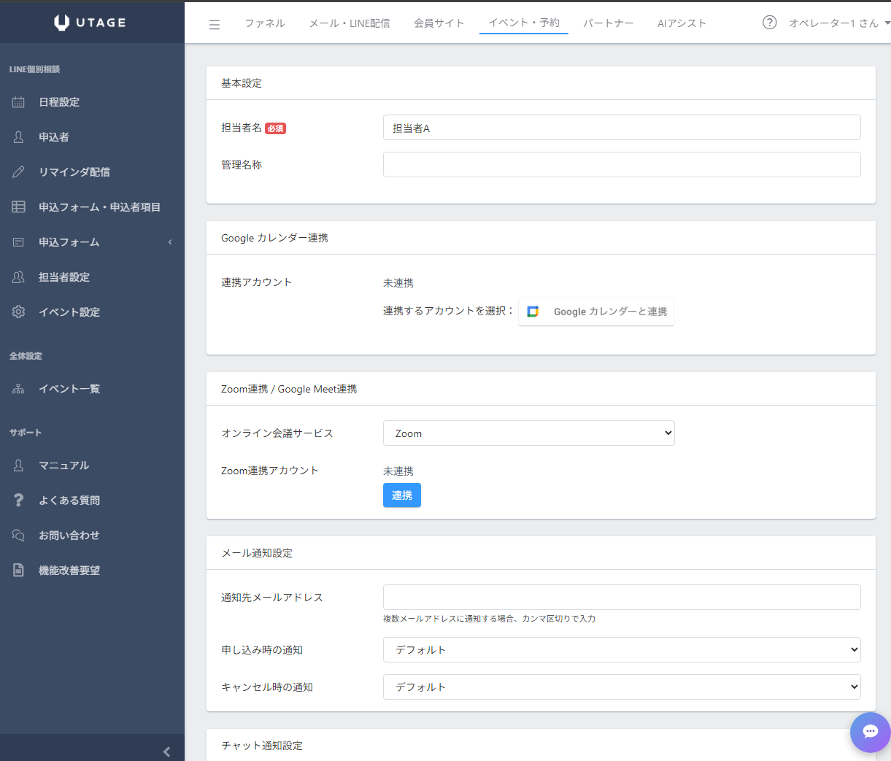The image size is (891, 761).
Task: Switch to the 会員サイト tab
Action: point(439,23)
